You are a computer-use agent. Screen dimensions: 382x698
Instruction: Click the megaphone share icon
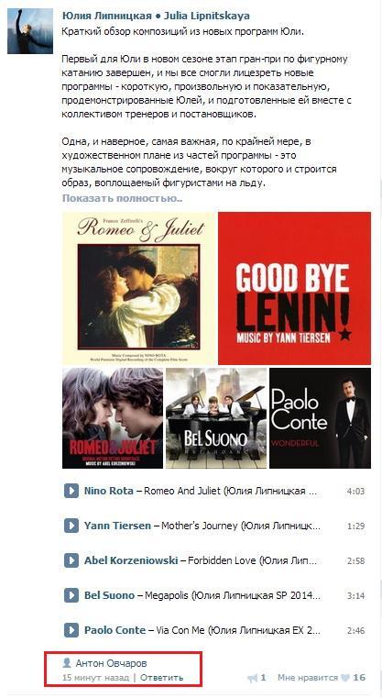253,678
